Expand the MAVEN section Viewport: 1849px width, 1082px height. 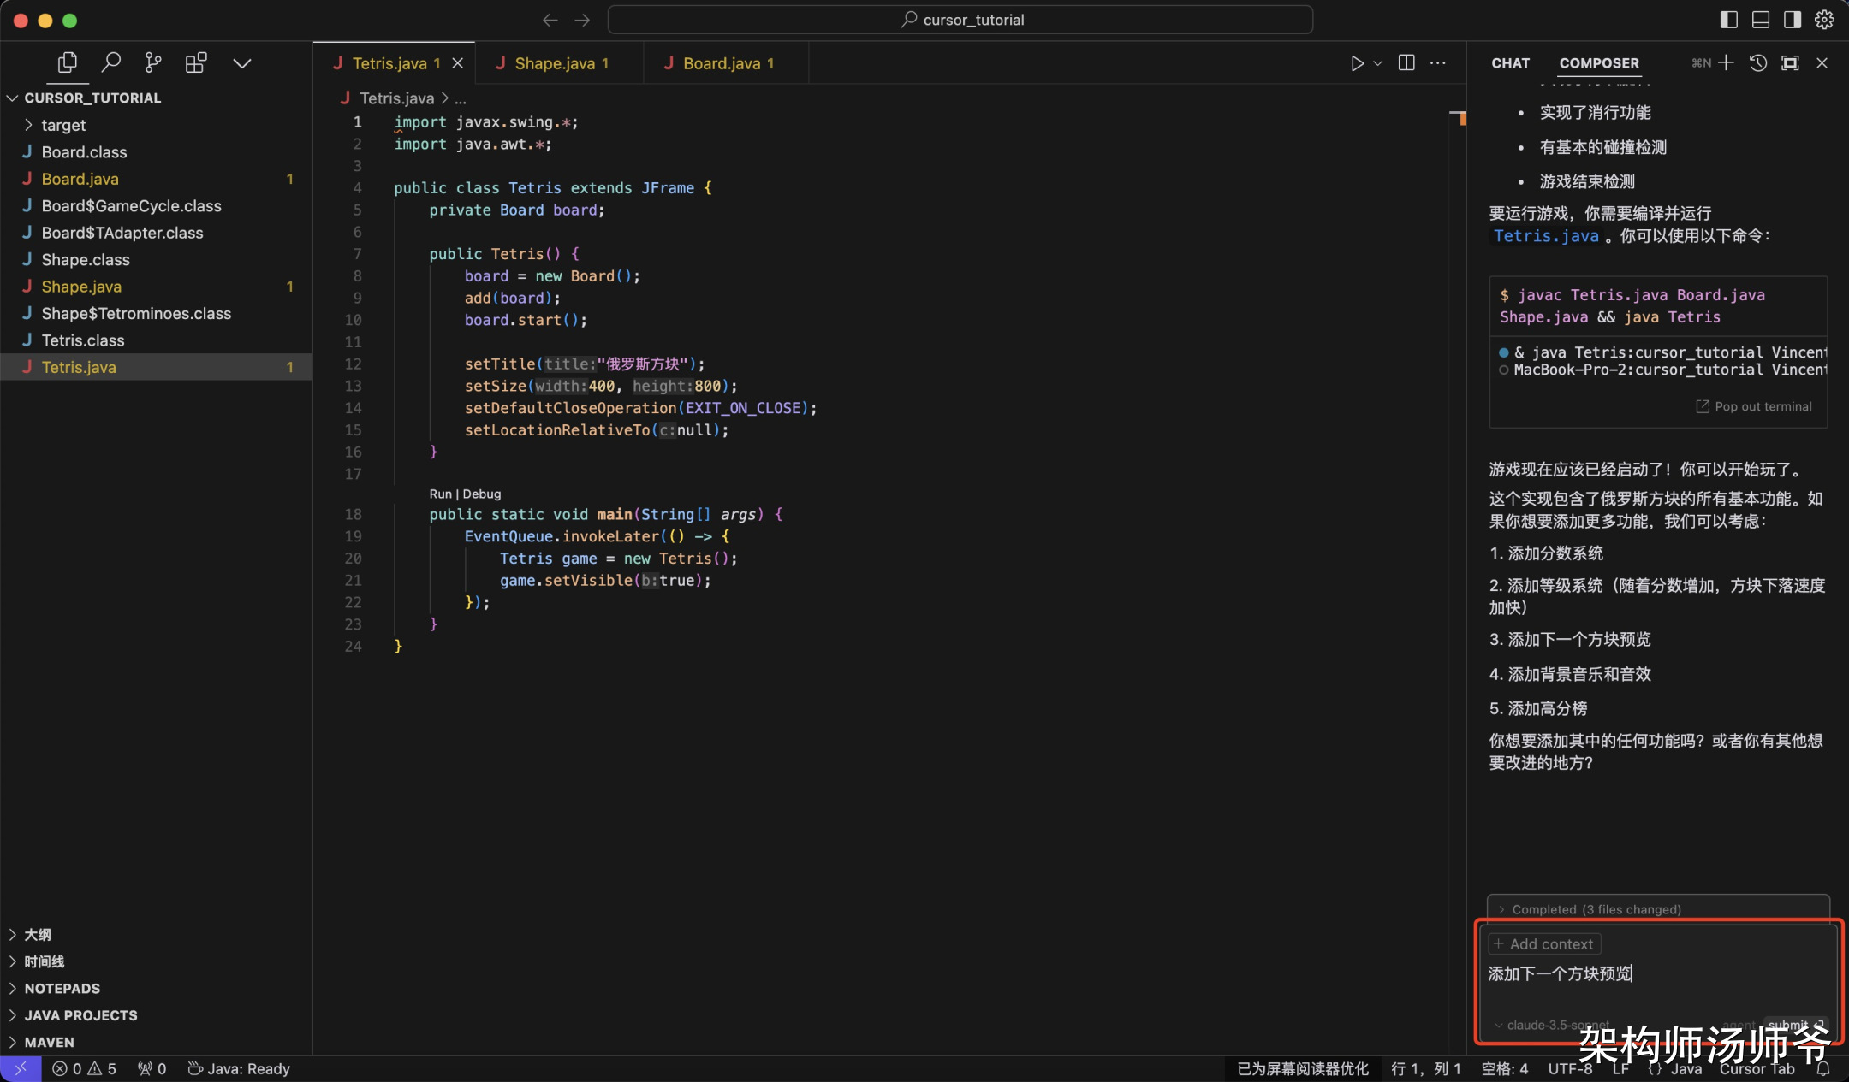tap(49, 1042)
